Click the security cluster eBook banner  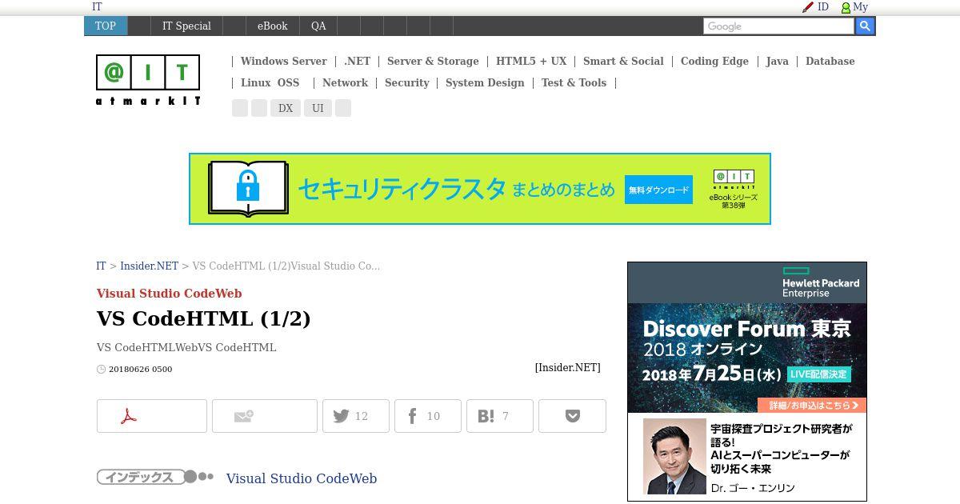coord(480,189)
